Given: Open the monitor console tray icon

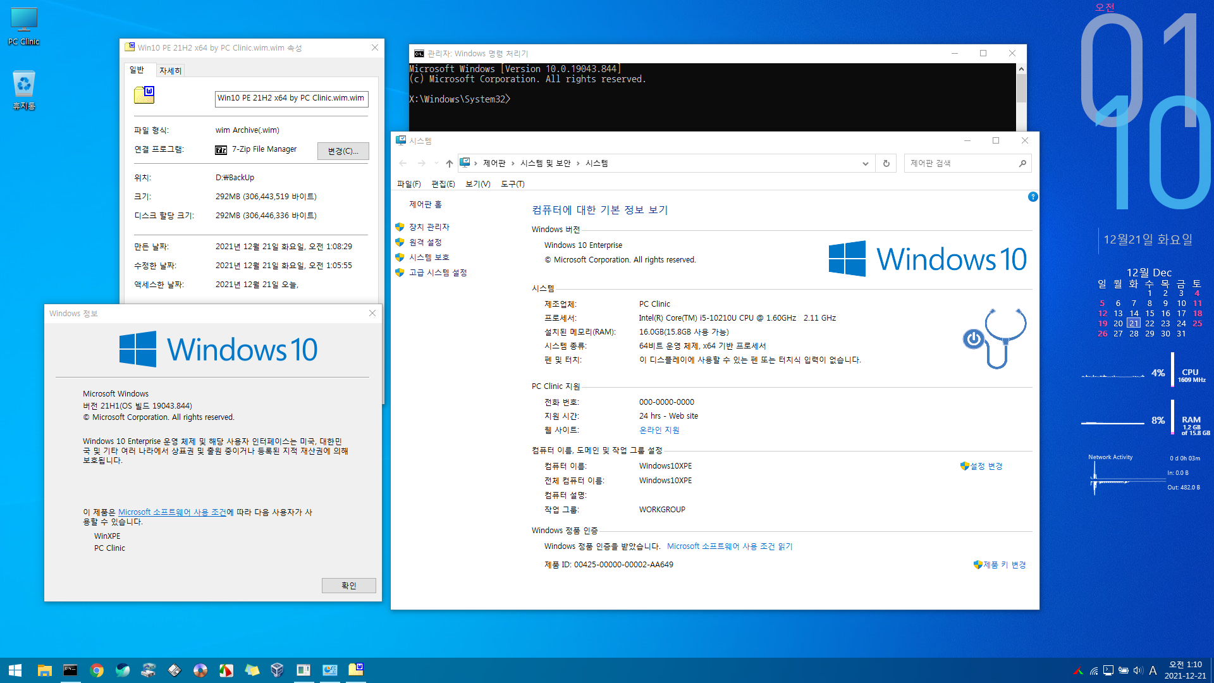Looking at the screenshot, I should [x=1108, y=671].
